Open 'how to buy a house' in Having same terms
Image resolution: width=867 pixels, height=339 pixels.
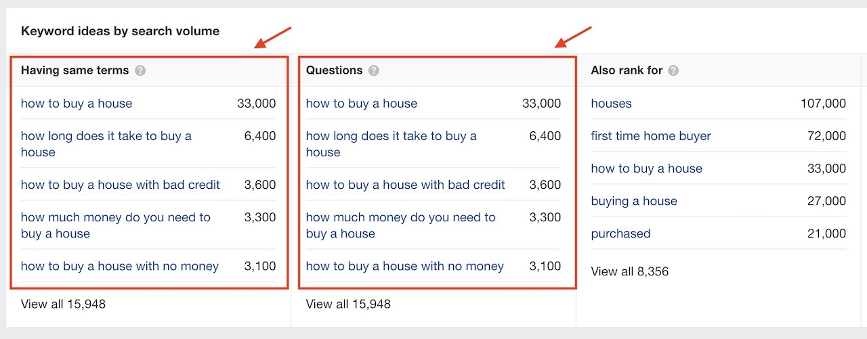point(77,104)
